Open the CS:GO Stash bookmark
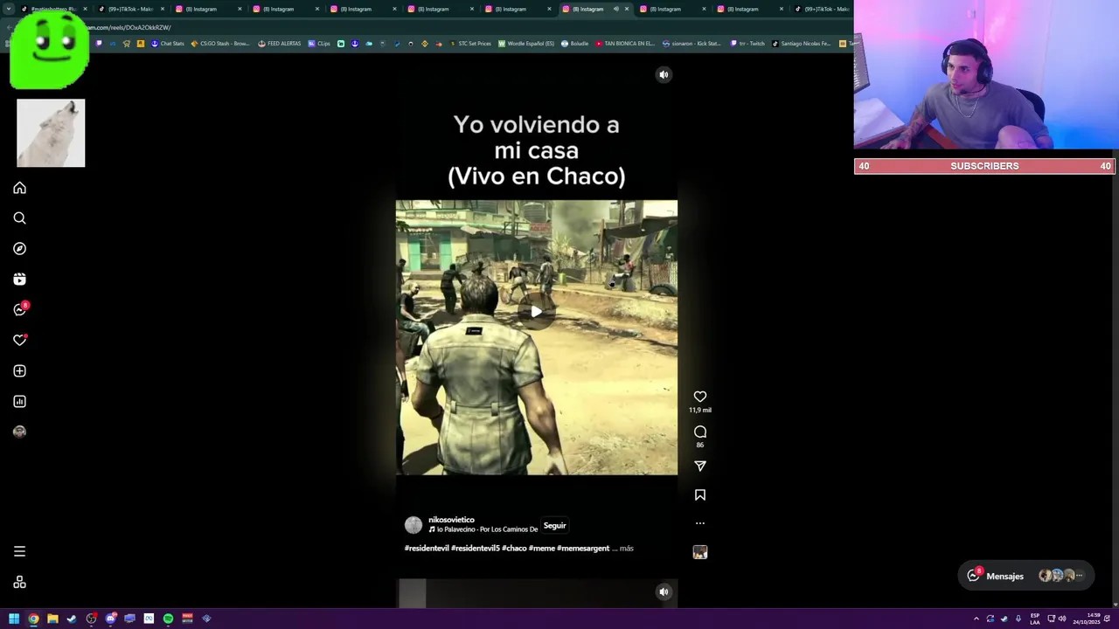This screenshot has width=1119, height=629. (220, 44)
